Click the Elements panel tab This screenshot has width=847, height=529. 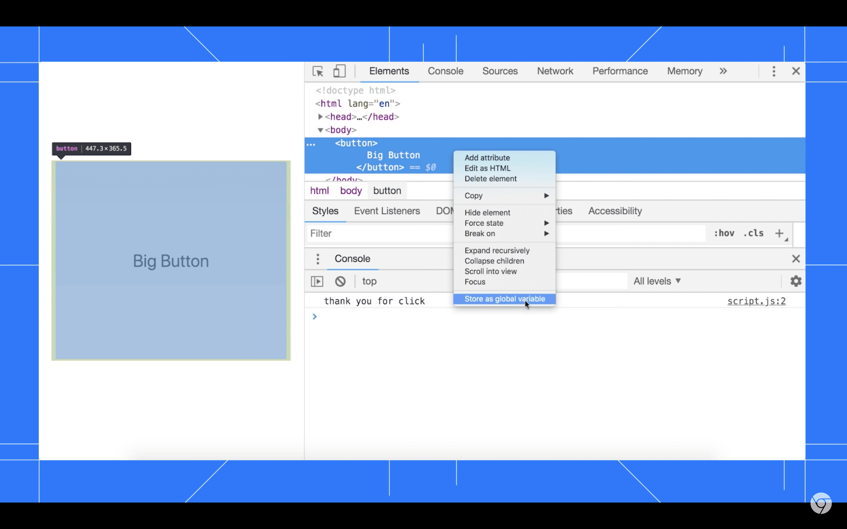click(x=389, y=71)
